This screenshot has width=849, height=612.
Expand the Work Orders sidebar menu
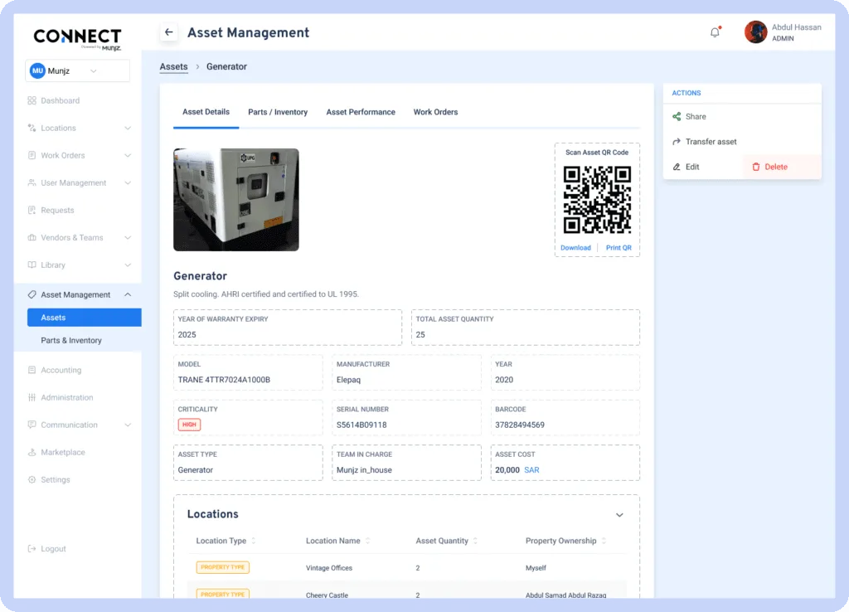tap(128, 156)
